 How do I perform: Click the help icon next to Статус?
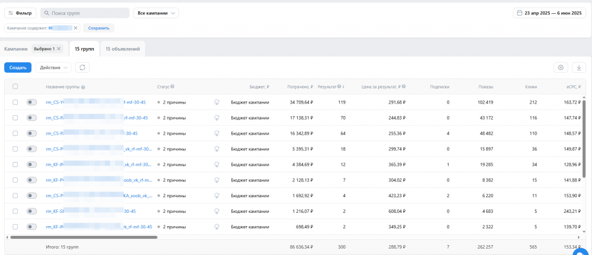(172, 87)
